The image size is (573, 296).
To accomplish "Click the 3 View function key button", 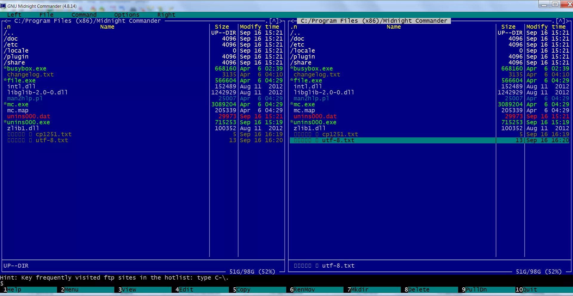I will 143,290.
